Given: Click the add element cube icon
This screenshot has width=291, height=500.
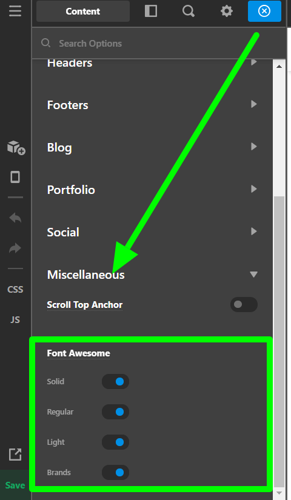Looking at the screenshot, I should click(x=16, y=148).
